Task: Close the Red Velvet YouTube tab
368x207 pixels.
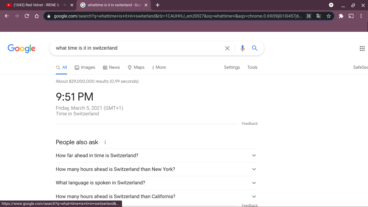Action: [72, 5]
